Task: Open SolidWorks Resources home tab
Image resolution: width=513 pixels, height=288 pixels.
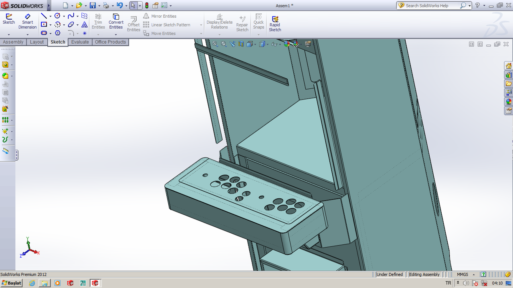Action: [509, 66]
